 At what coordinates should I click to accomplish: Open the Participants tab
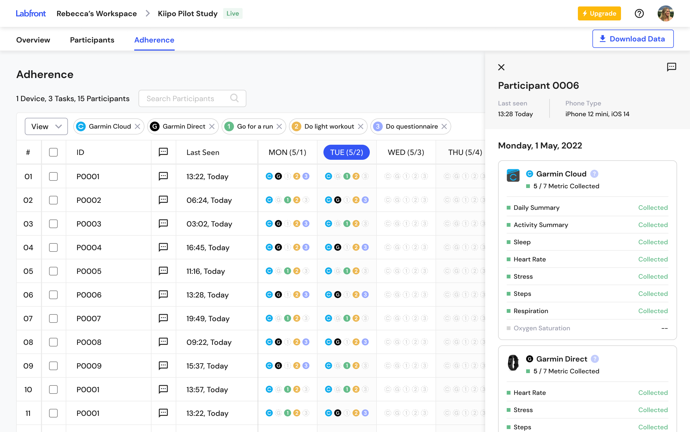click(92, 40)
